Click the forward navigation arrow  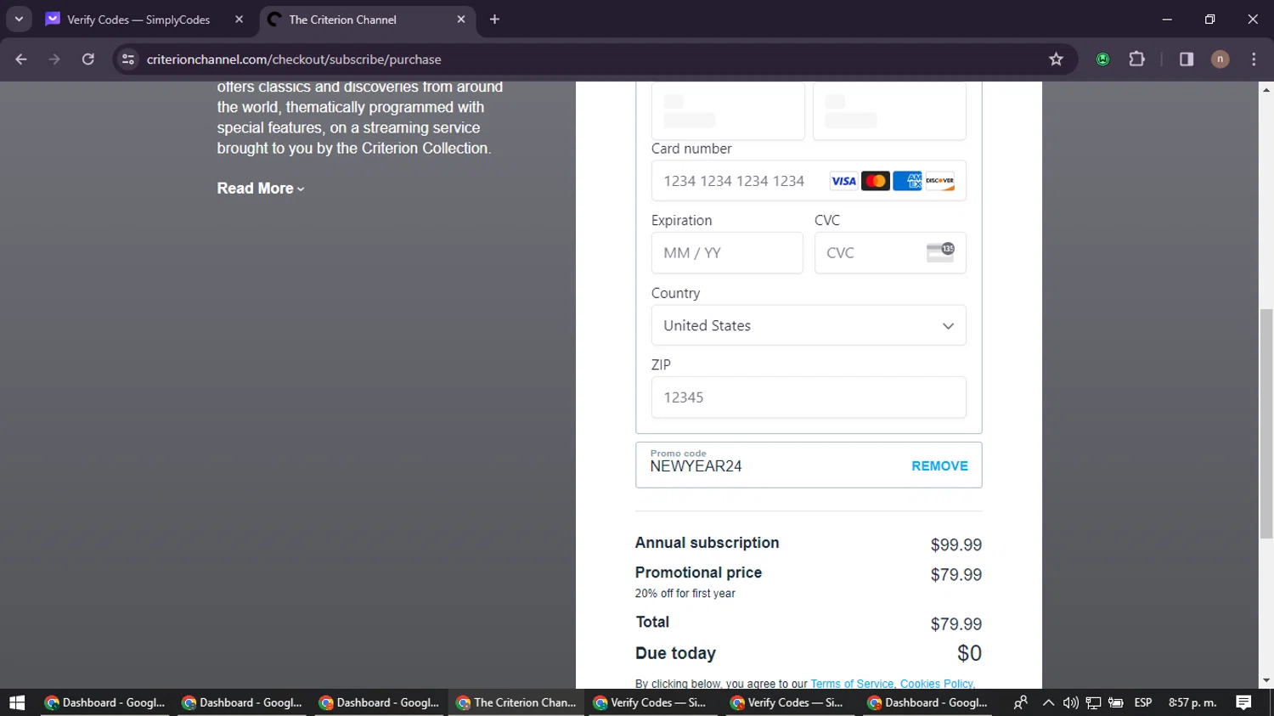pos(54,59)
